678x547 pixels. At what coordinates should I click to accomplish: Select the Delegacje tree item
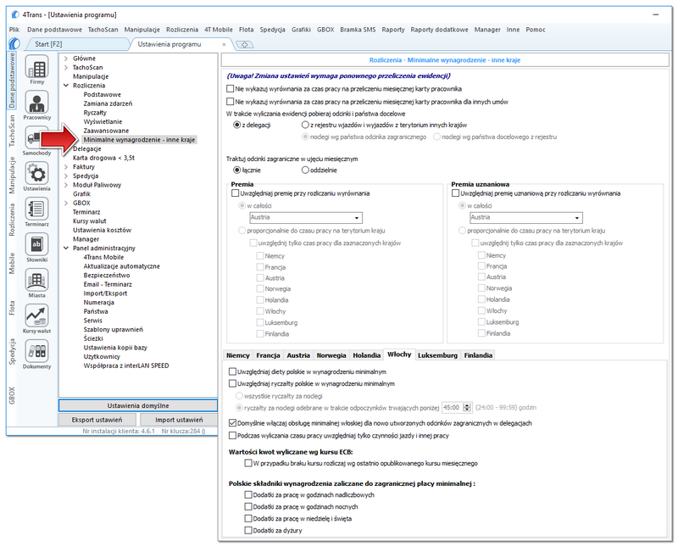tap(87, 149)
